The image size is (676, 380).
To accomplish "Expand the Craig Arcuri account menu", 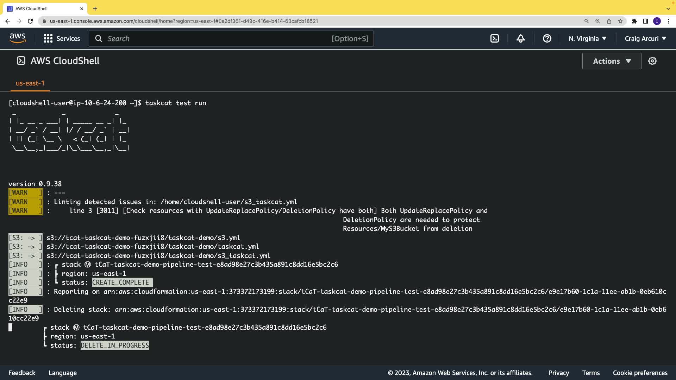I will 645,39.
